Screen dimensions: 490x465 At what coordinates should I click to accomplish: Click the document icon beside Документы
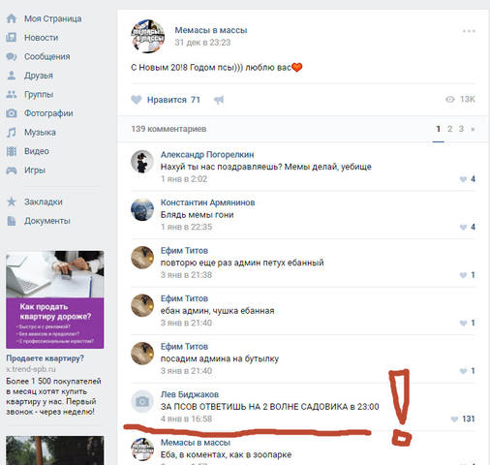12,221
